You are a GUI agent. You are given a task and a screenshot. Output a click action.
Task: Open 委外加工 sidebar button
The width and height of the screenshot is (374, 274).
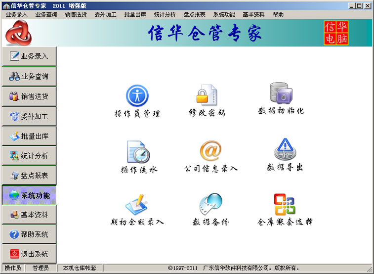click(29, 116)
